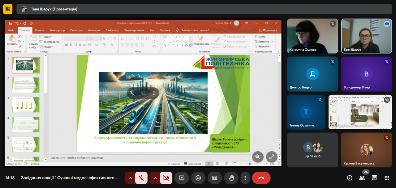Turn on your camera
Viewport: 396px width, 188px height.
[166, 178]
